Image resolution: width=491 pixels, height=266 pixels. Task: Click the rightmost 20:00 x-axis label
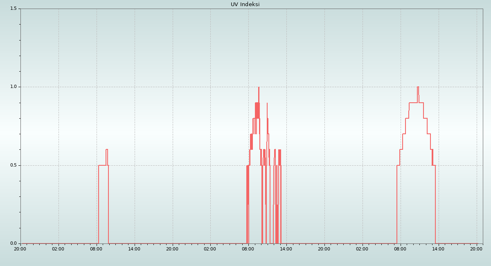point(476,249)
